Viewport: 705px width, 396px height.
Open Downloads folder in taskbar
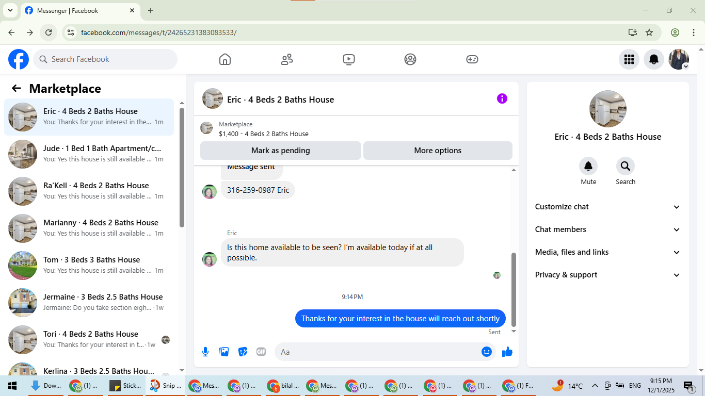click(x=45, y=386)
